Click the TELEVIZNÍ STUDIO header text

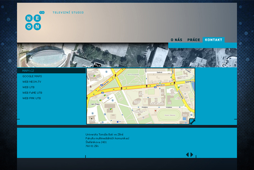pyautogui.click(x=68, y=13)
